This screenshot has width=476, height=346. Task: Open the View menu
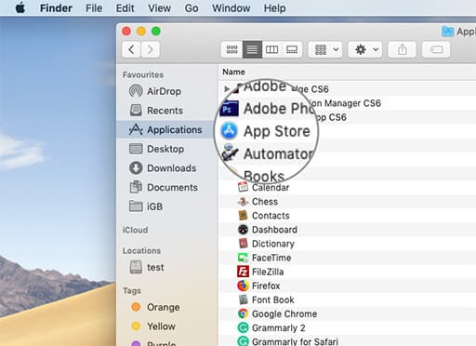coord(159,8)
